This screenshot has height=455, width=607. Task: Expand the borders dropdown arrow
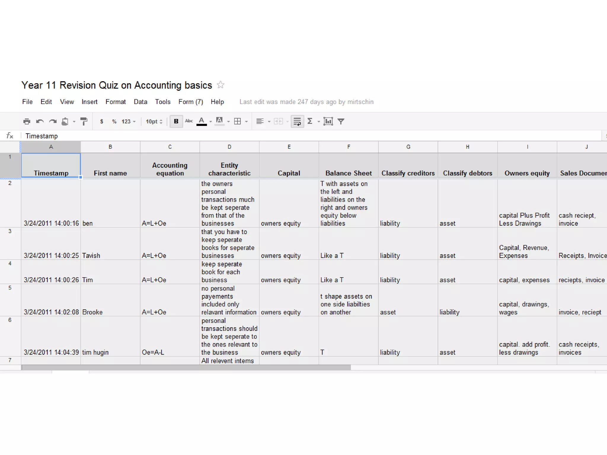pos(246,122)
